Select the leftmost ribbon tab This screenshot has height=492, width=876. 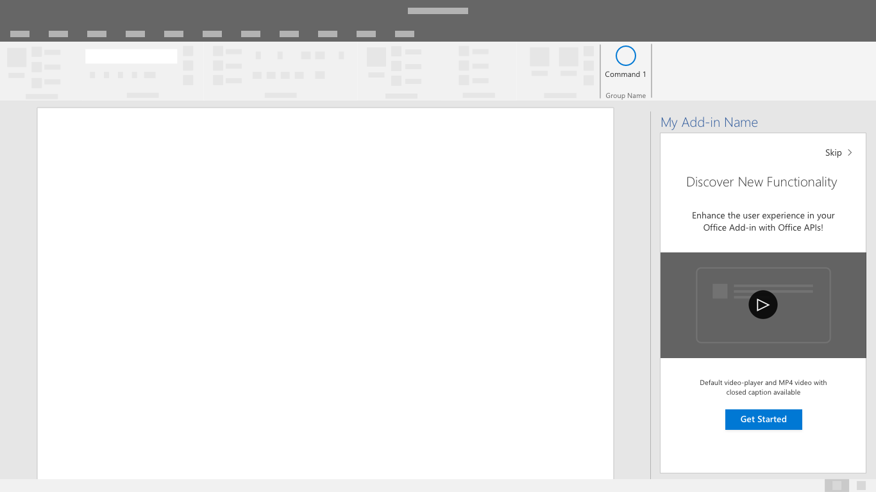[x=20, y=34]
